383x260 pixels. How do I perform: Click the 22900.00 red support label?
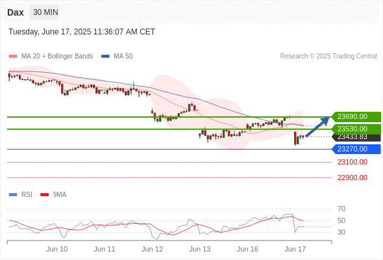[x=352, y=177]
